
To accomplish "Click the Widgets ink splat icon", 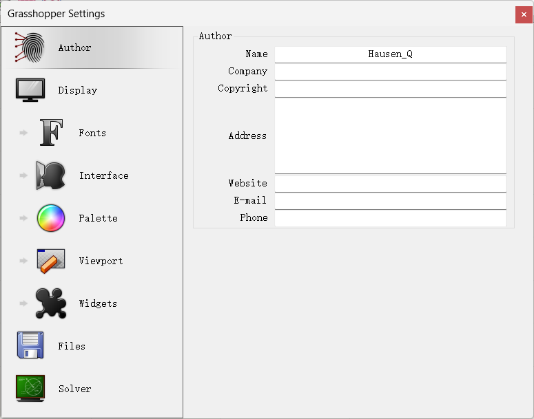I will coord(51,303).
